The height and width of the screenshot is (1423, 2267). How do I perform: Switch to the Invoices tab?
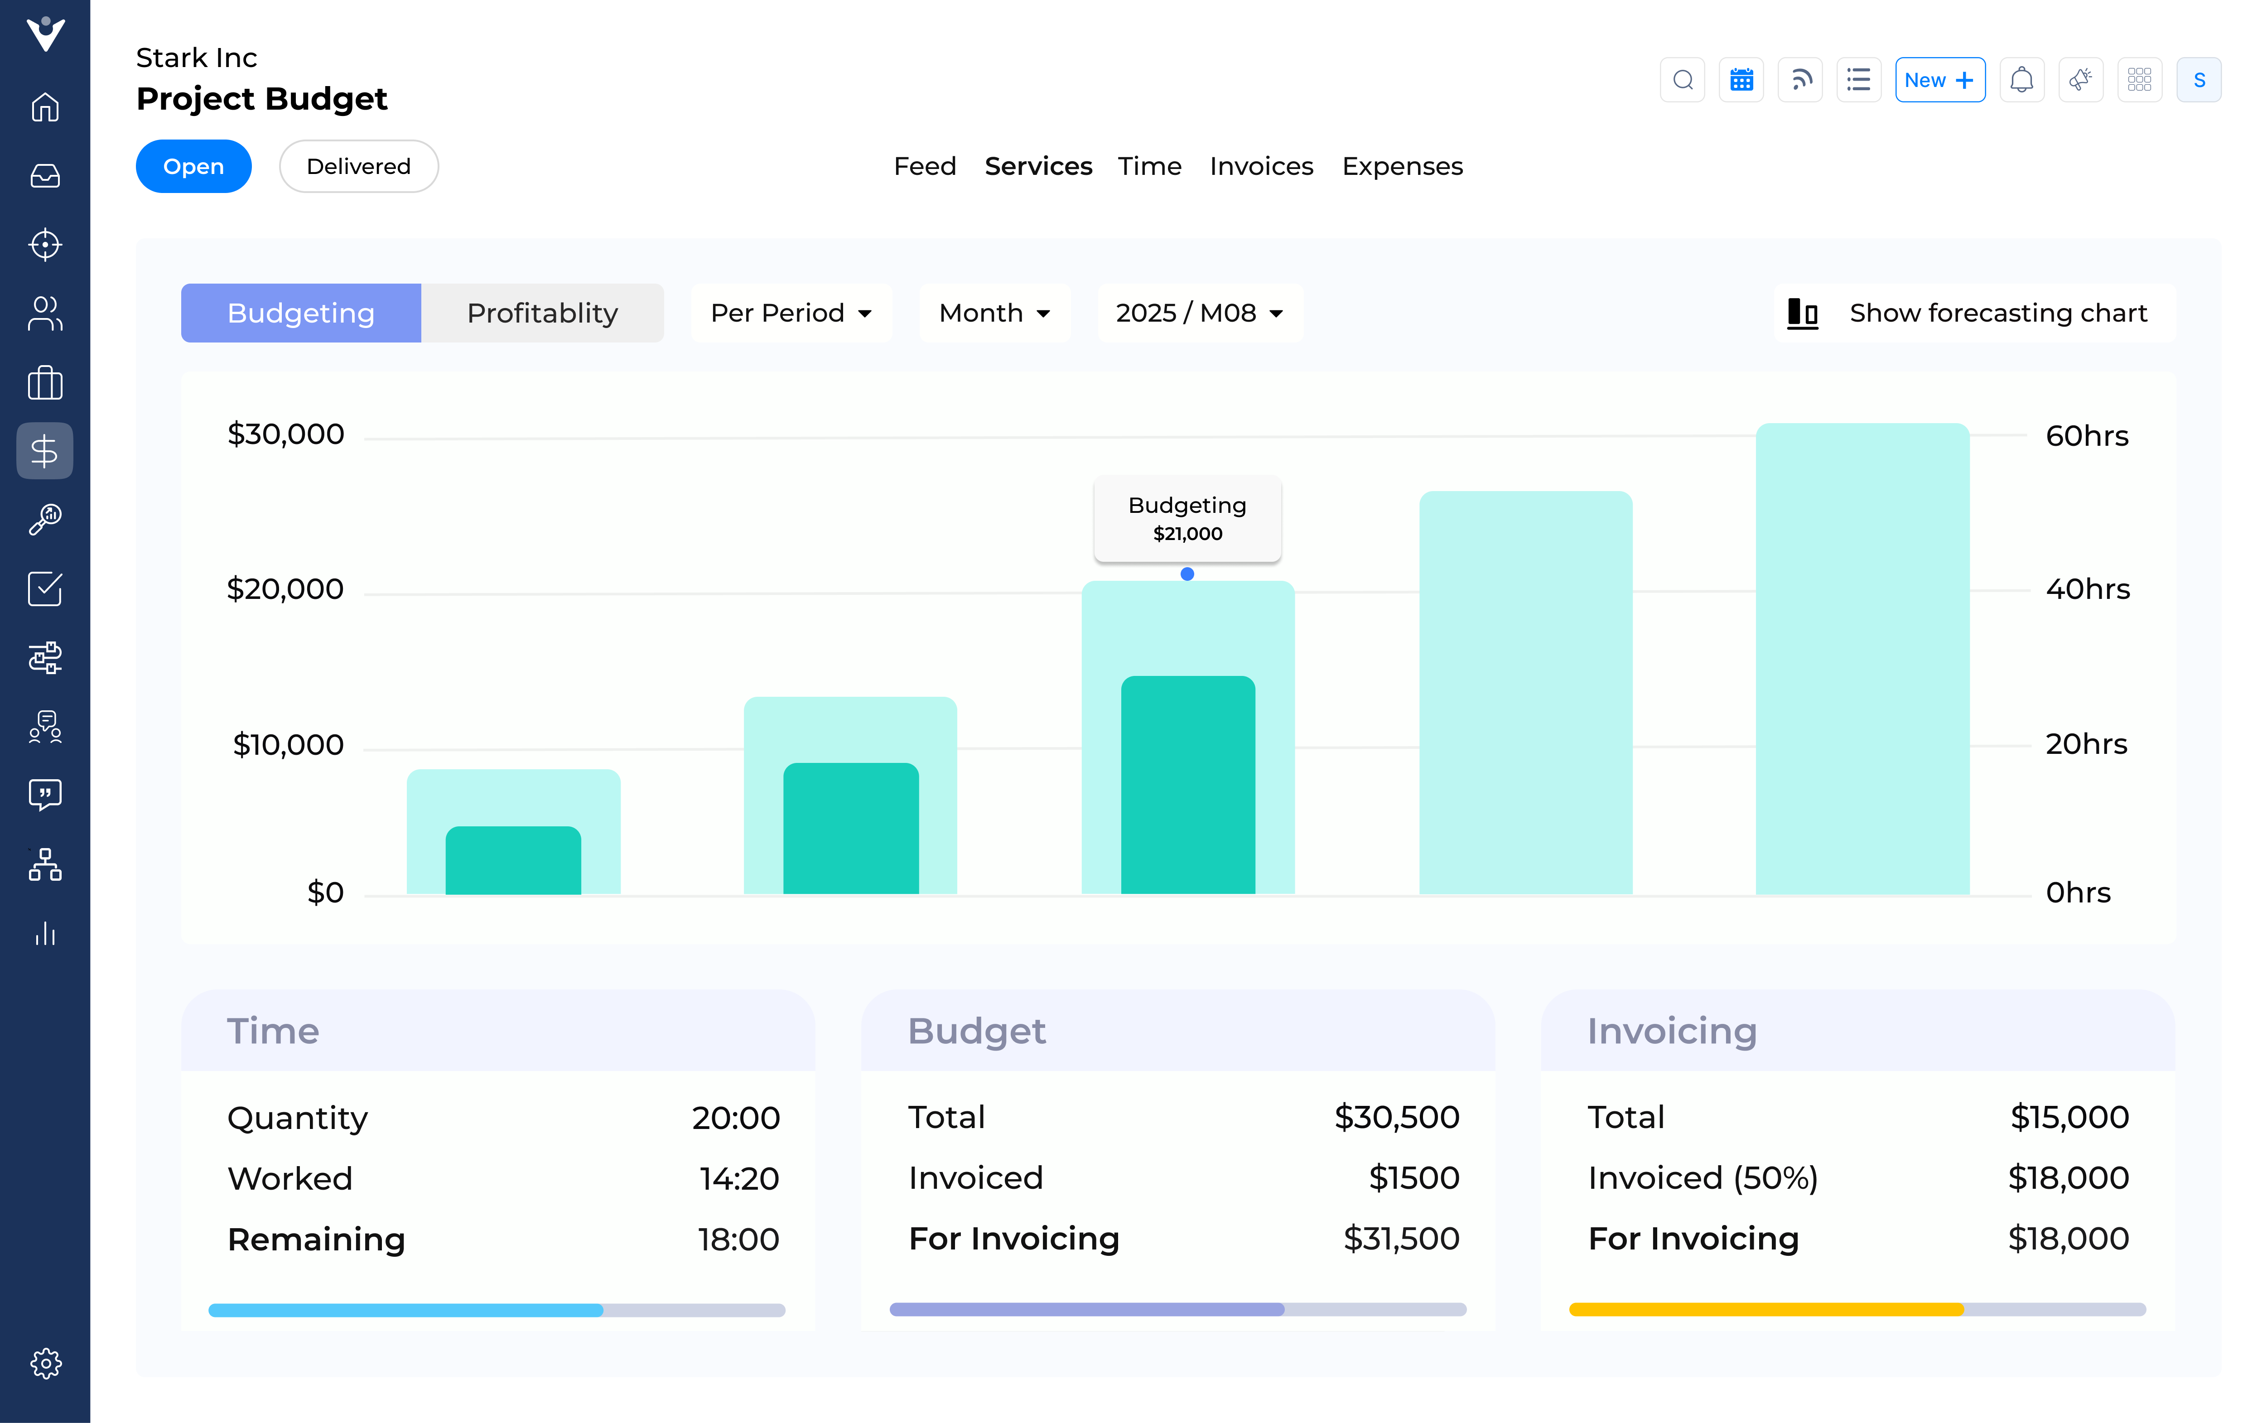click(x=1261, y=166)
